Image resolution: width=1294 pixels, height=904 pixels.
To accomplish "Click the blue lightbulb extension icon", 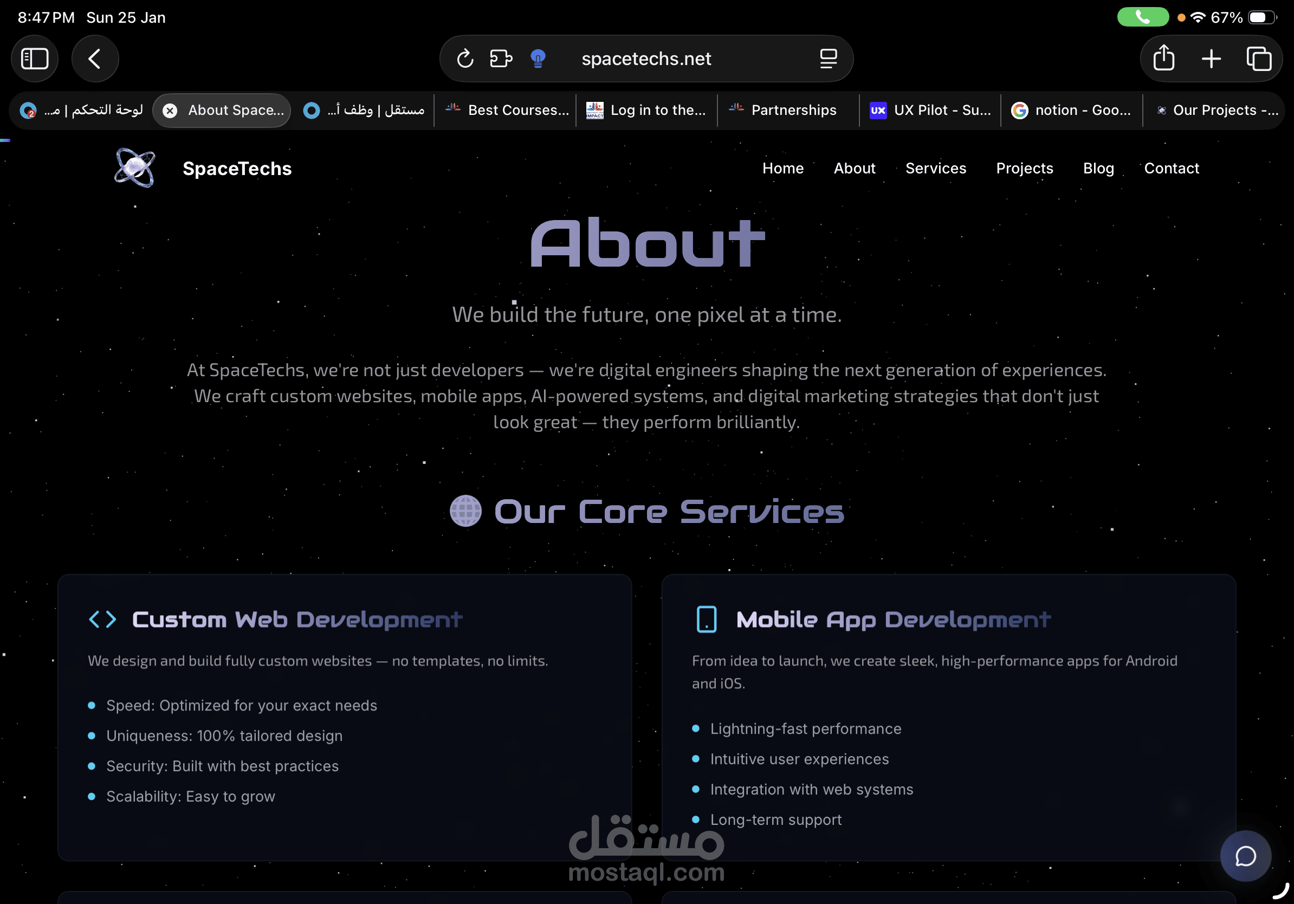I will (x=538, y=59).
